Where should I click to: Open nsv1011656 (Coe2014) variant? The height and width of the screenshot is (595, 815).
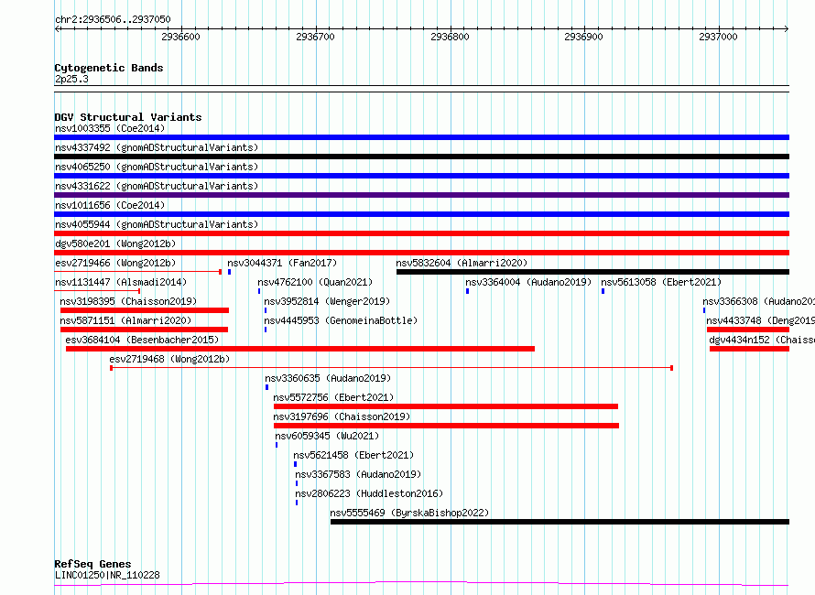click(110, 205)
